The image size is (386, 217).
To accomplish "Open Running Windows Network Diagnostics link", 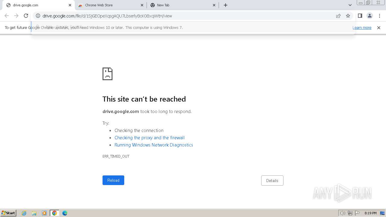I will click(x=154, y=145).
